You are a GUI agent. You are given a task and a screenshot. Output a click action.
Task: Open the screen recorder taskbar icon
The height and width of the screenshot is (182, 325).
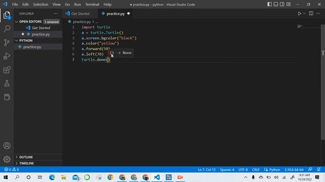[180, 177]
